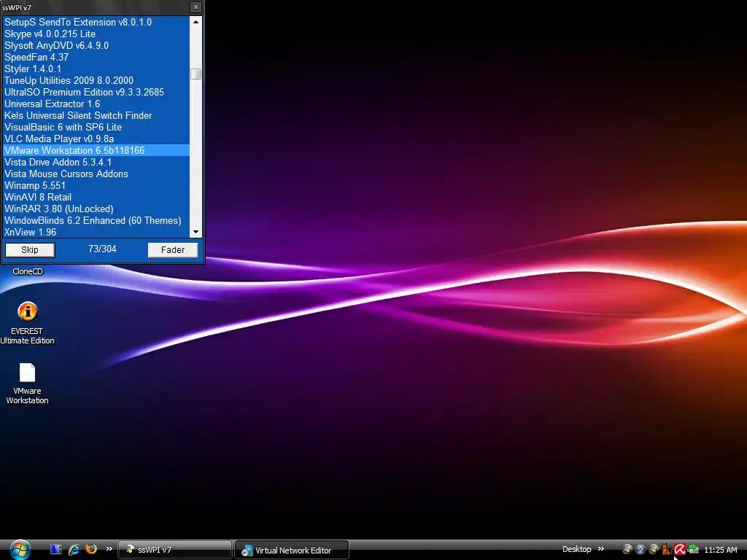The width and height of the screenshot is (747, 560).
Task: Click the red Avira tray icon
Action: pyautogui.click(x=680, y=550)
